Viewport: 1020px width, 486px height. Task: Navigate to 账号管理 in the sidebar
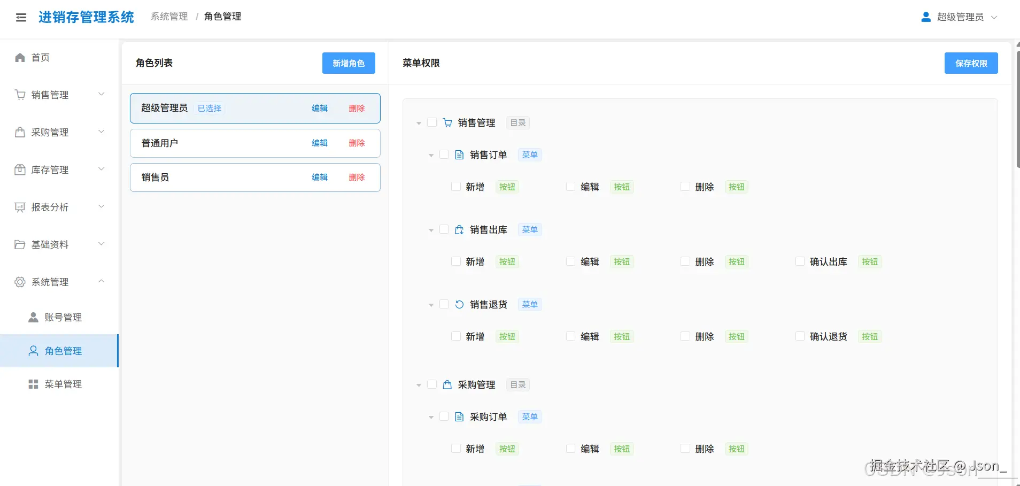(59, 317)
